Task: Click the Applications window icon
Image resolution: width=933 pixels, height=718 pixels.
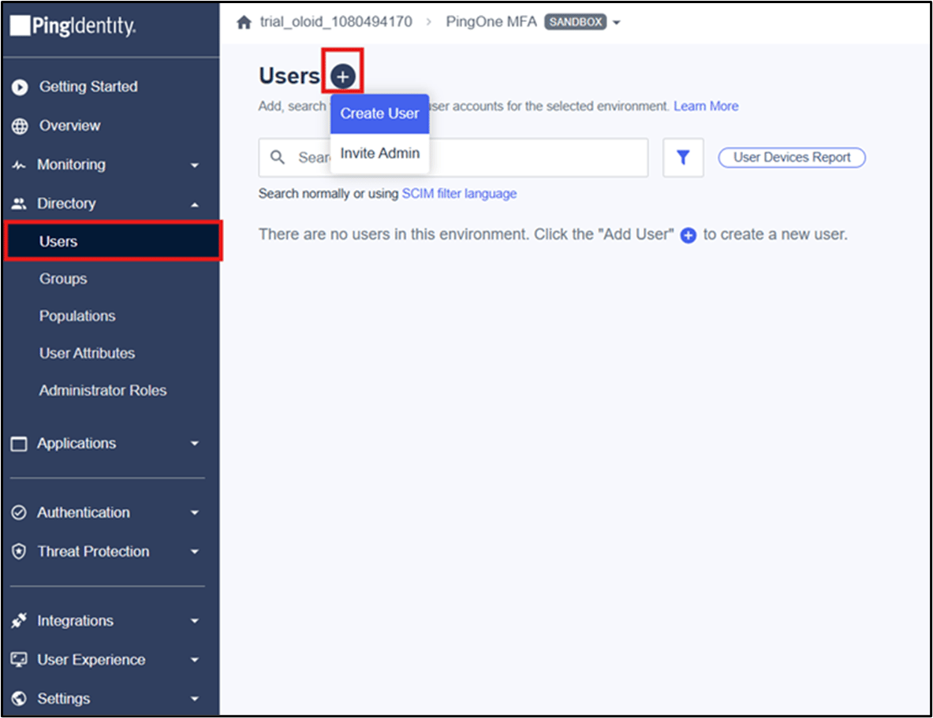Action: coord(19,444)
